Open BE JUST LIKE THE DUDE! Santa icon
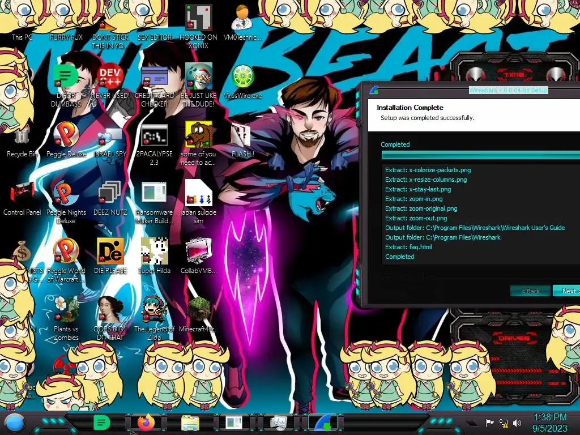Image resolution: width=580 pixels, height=435 pixels. (198, 75)
